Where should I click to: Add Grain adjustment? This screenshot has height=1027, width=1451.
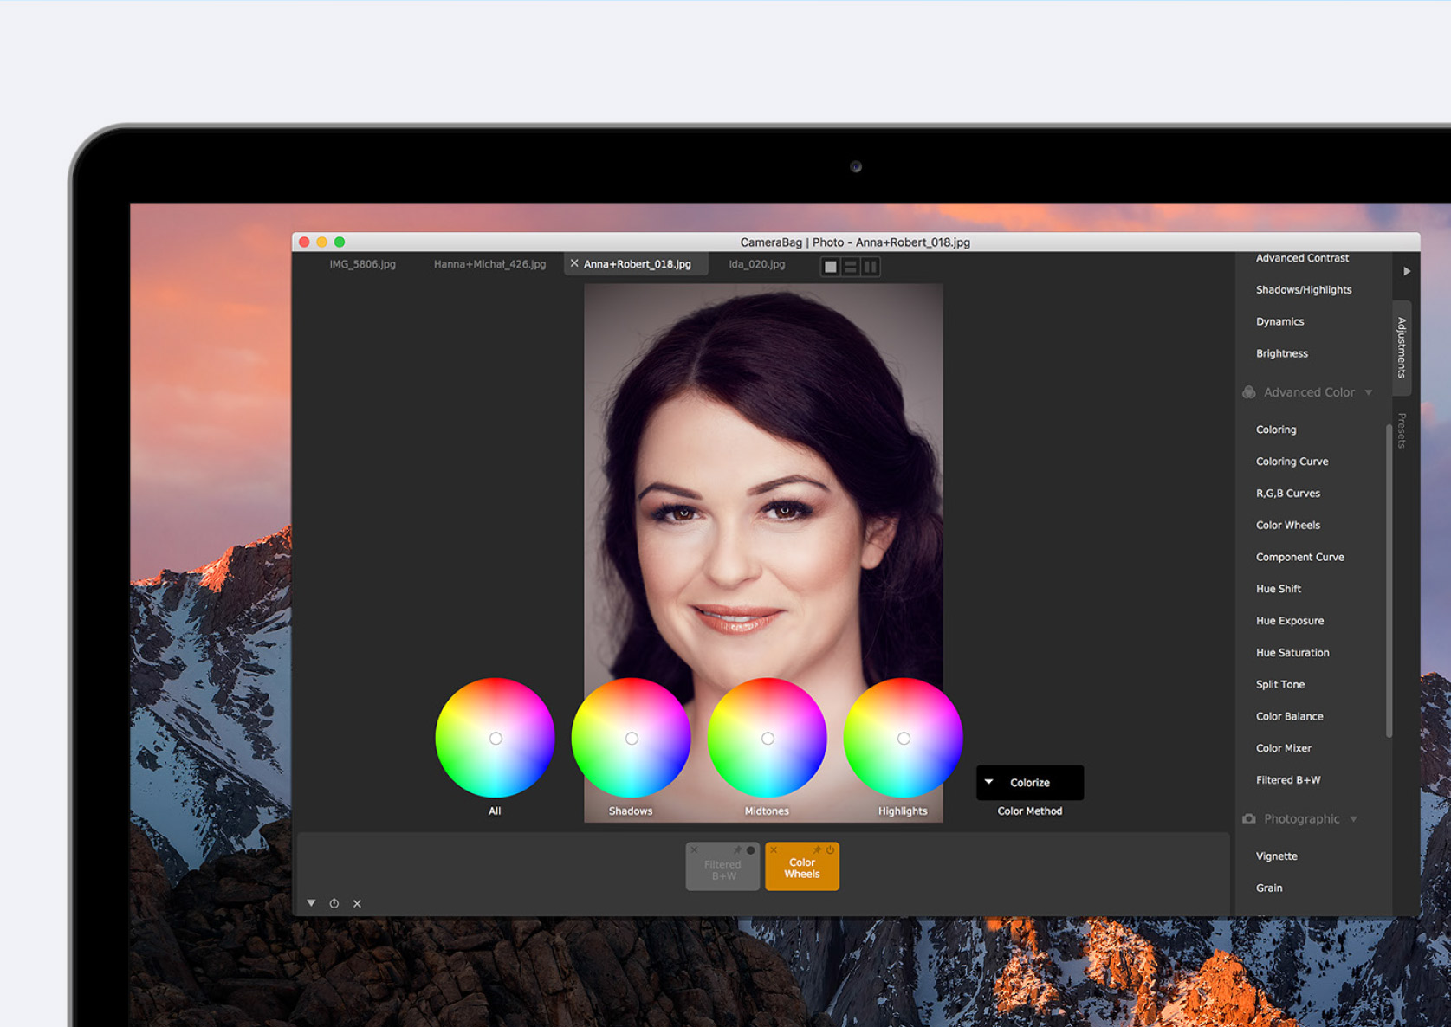click(x=1269, y=888)
